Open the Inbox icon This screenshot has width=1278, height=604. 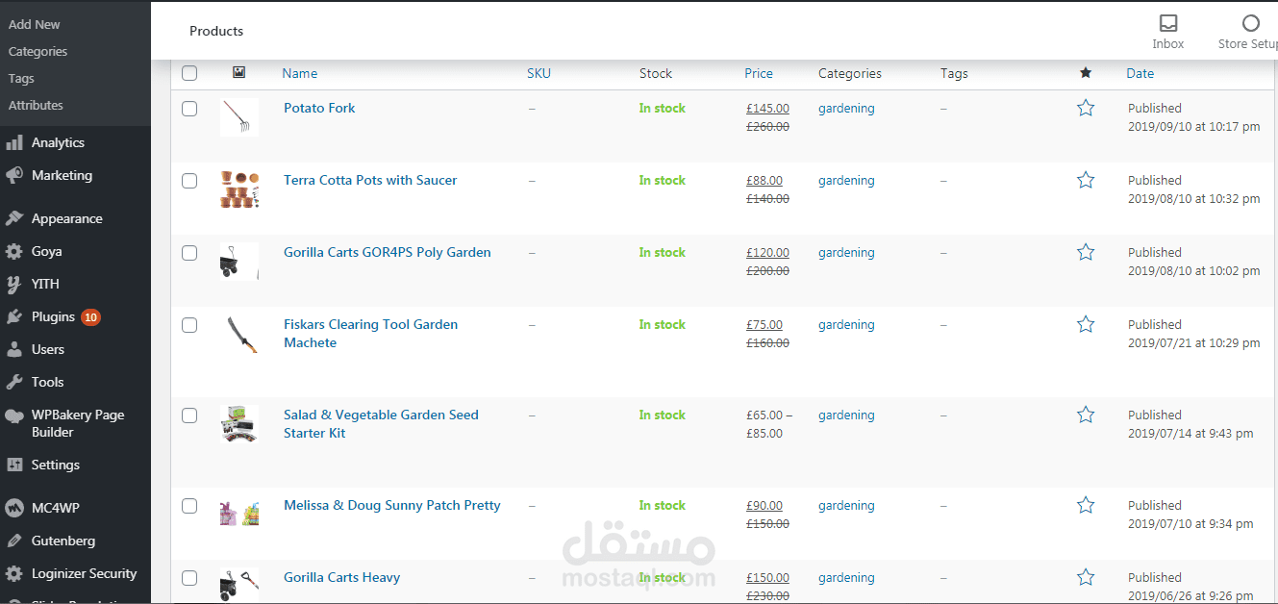[x=1168, y=23]
